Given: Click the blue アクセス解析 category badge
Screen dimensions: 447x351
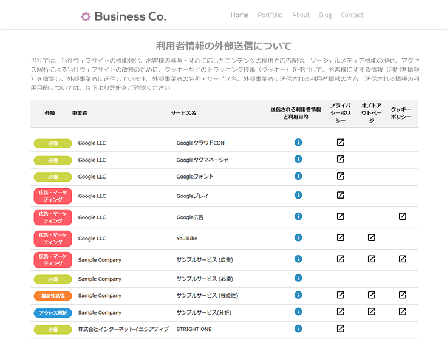Looking at the screenshot, I should click(53, 313).
